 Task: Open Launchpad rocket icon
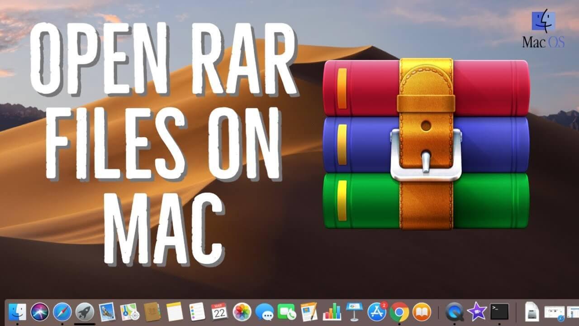[x=85, y=312]
